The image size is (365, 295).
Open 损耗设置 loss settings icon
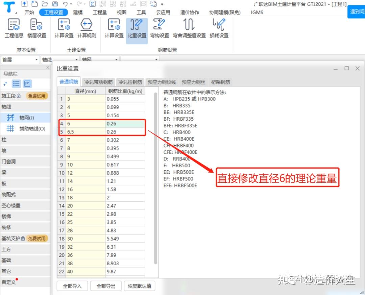tap(219, 28)
